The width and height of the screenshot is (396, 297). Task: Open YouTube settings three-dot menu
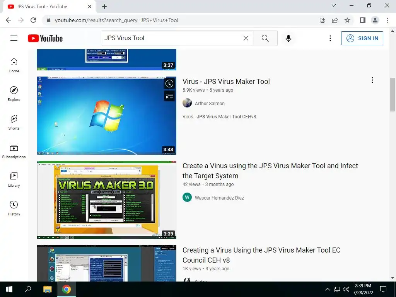[330, 38]
